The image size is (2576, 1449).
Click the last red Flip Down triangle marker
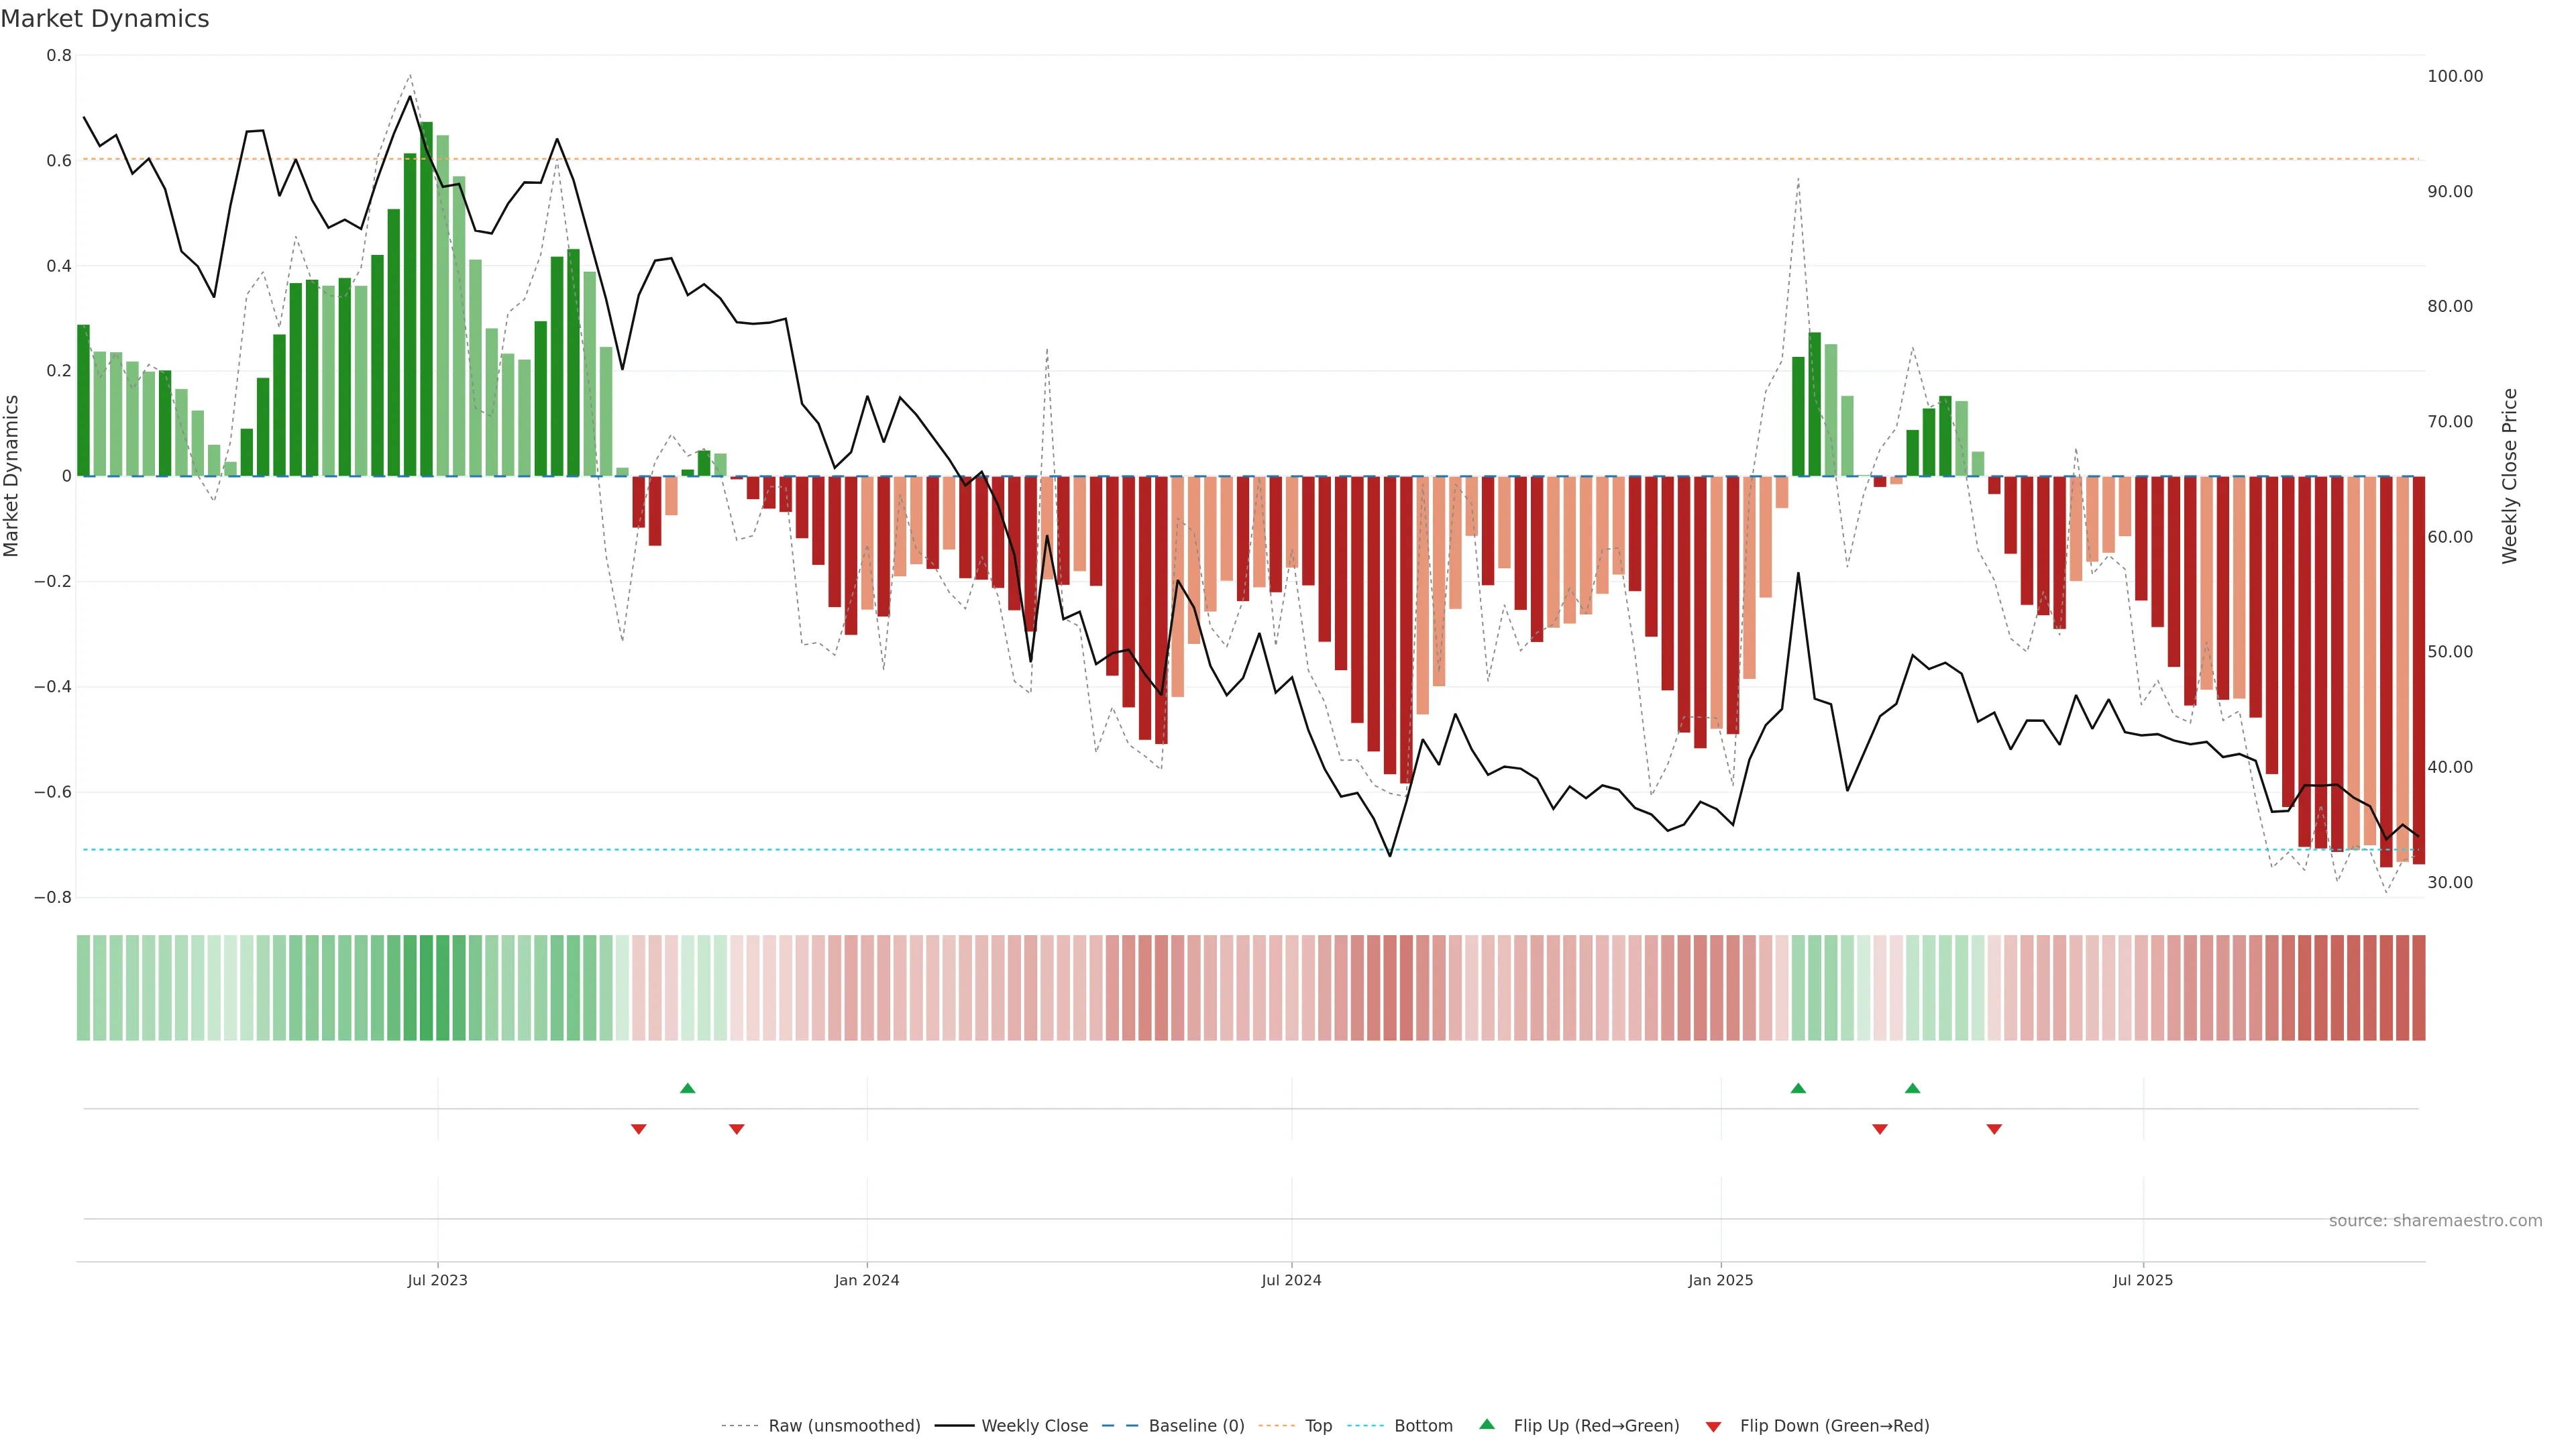tap(1994, 1129)
